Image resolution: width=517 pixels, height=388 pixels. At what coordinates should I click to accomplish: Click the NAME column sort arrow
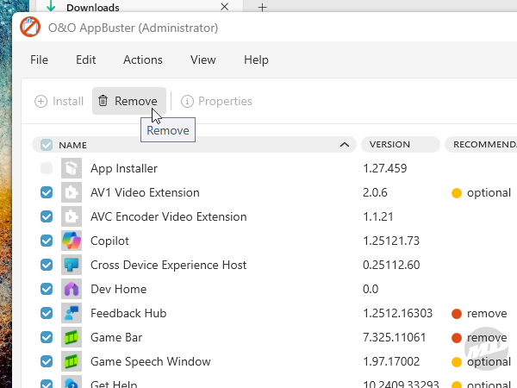pos(344,145)
